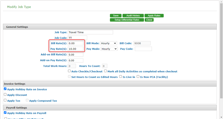Open Audit History
Screen dimensions: 223x119
tap(133, 16)
